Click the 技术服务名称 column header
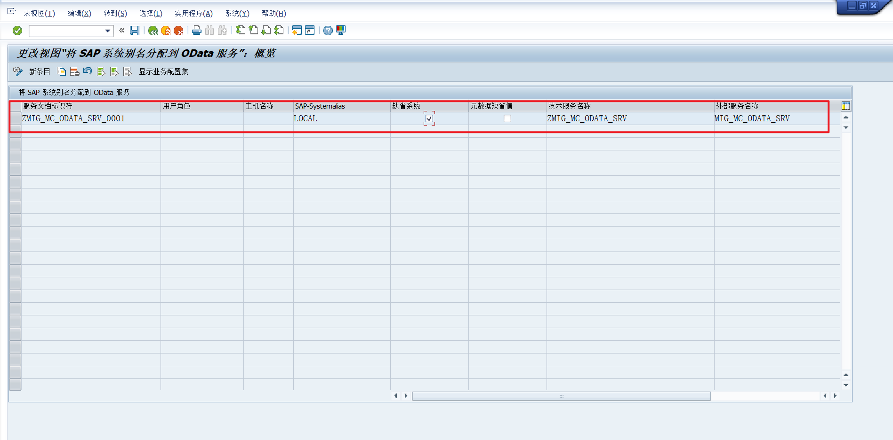 tap(631, 106)
